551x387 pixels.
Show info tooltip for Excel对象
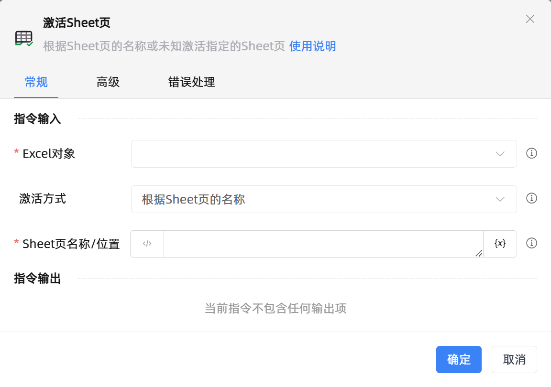pos(531,153)
